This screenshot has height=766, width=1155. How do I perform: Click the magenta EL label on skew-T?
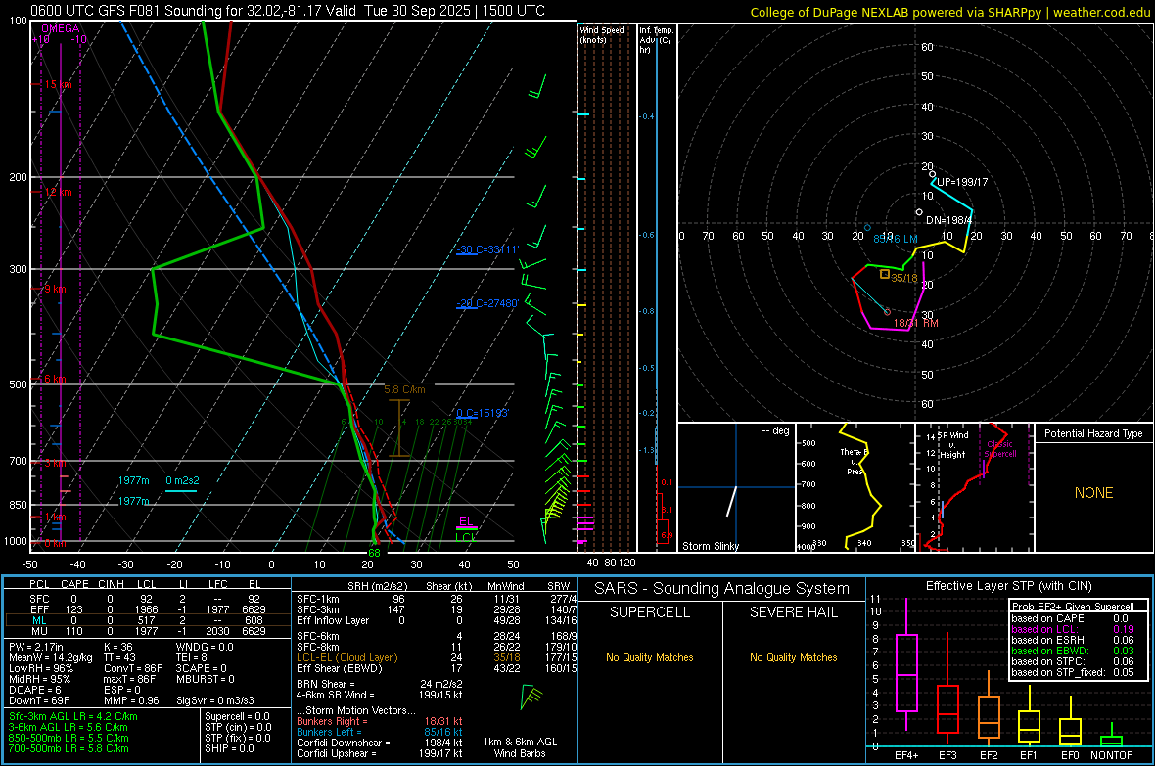pos(466,520)
